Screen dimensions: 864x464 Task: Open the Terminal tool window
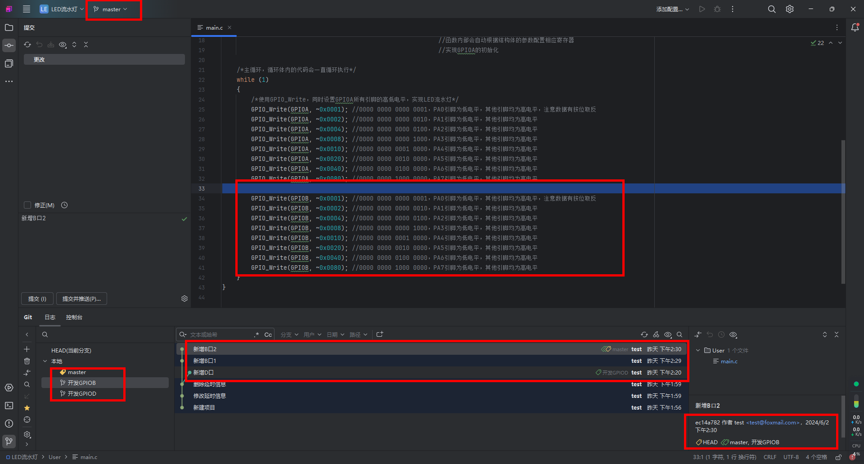pyautogui.click(x=9, y=406)
